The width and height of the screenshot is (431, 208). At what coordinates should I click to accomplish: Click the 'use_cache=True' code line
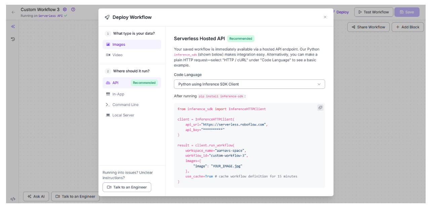pyautogui.click(x=241, y=176)
